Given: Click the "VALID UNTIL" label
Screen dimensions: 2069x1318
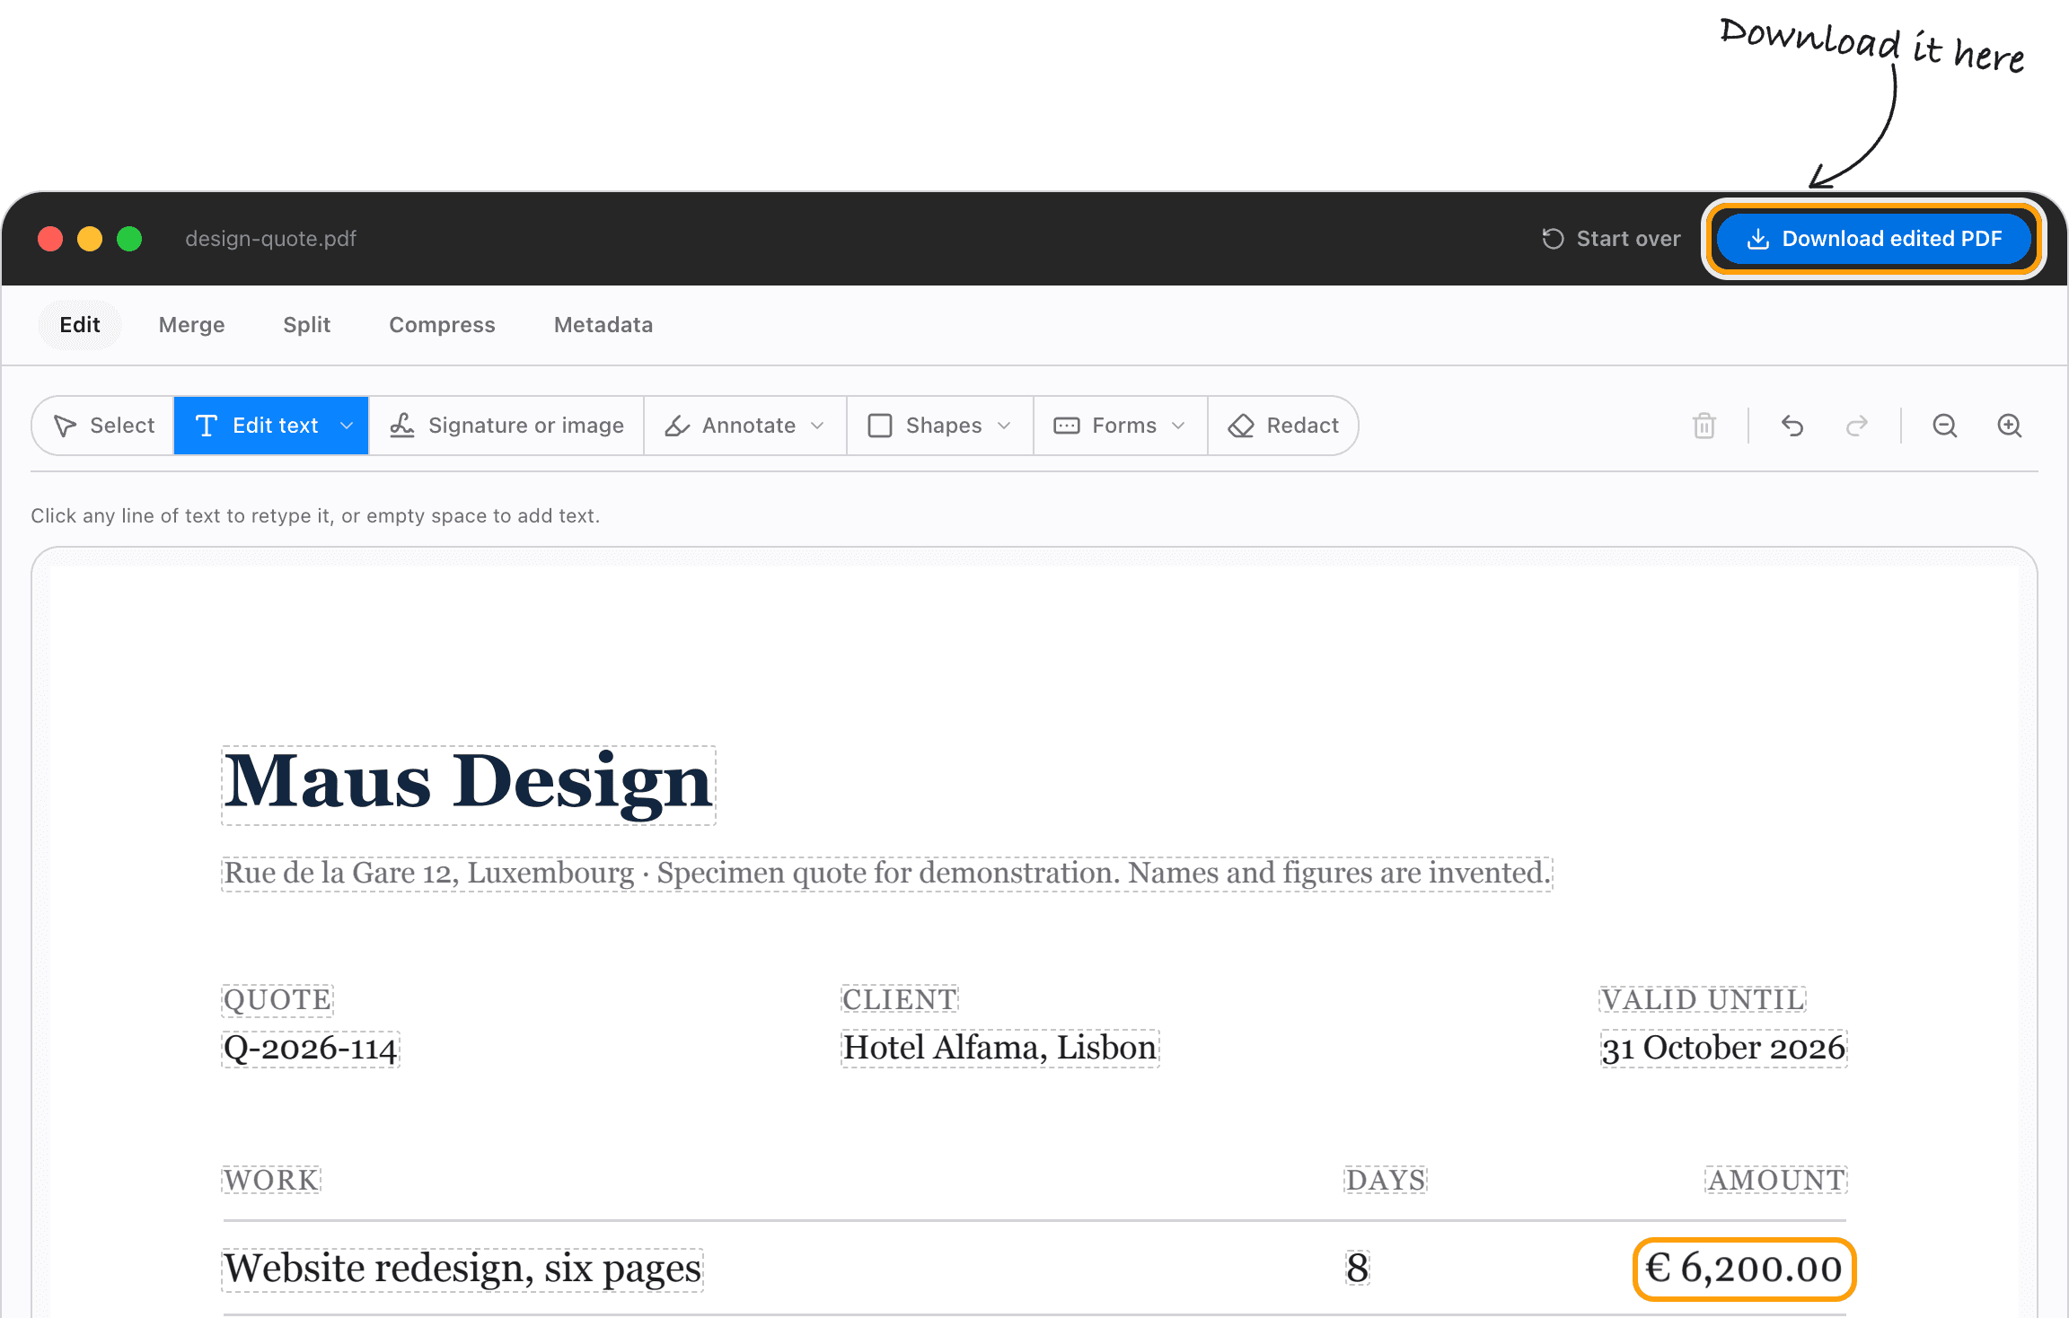Looking at the screenshot, I should point(1703,999).
